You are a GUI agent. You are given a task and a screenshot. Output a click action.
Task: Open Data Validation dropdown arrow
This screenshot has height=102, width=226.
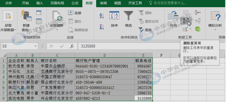pyautogui.click(x=191, y=29)
